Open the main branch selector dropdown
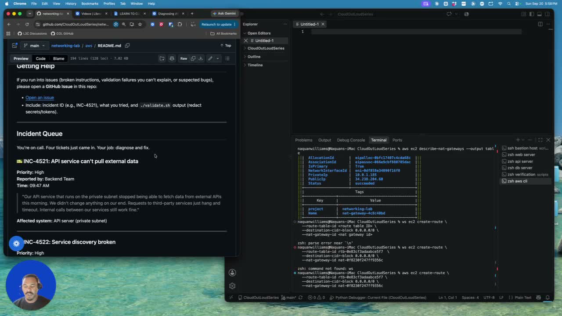Image resolution: width=562 pixels, height=316 pixels. 34,46
